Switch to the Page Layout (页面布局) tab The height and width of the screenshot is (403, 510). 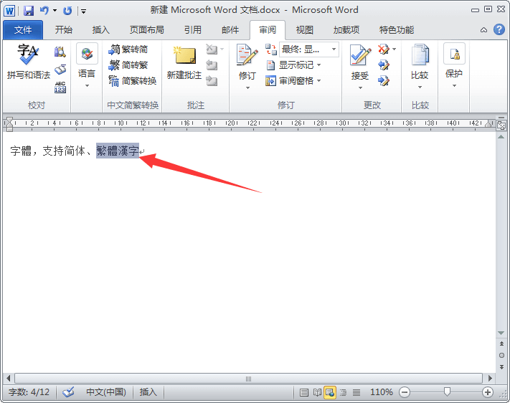(146, 30)
